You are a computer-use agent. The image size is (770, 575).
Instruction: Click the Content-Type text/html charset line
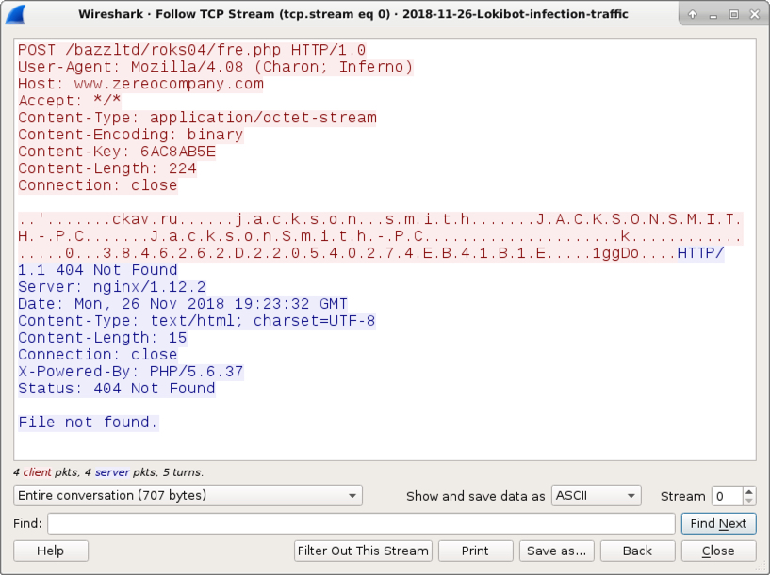pos(197,321)
